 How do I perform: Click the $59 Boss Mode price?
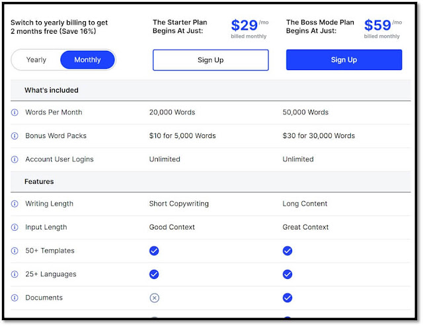click(x=377, y=25)
